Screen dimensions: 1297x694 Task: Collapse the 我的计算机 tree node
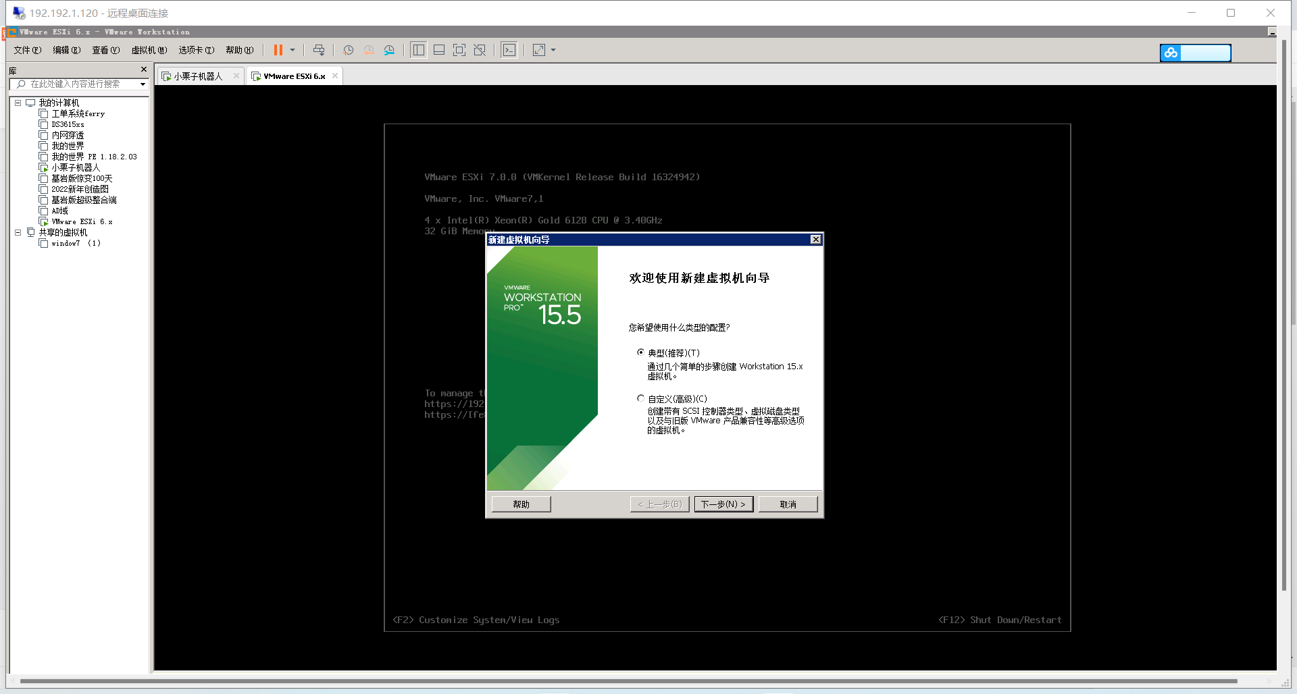pyautogui.click(x=18, y=103)
